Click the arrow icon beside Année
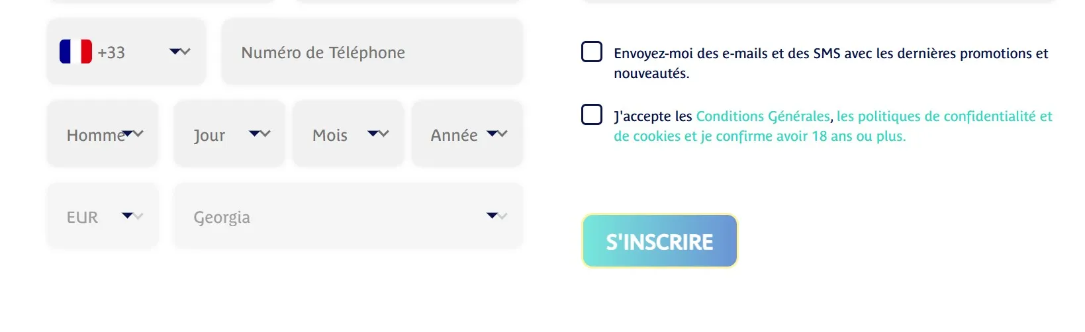 tap(497, 134)
